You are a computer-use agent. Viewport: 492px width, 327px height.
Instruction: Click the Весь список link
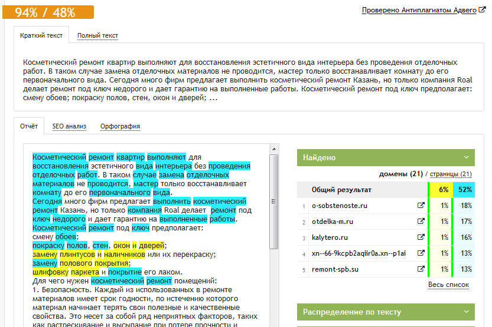[x=448, y=285]
